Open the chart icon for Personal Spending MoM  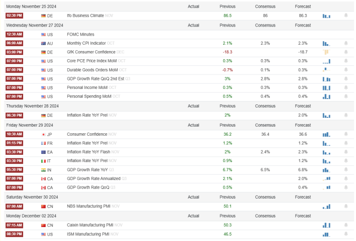click(327, 97)
